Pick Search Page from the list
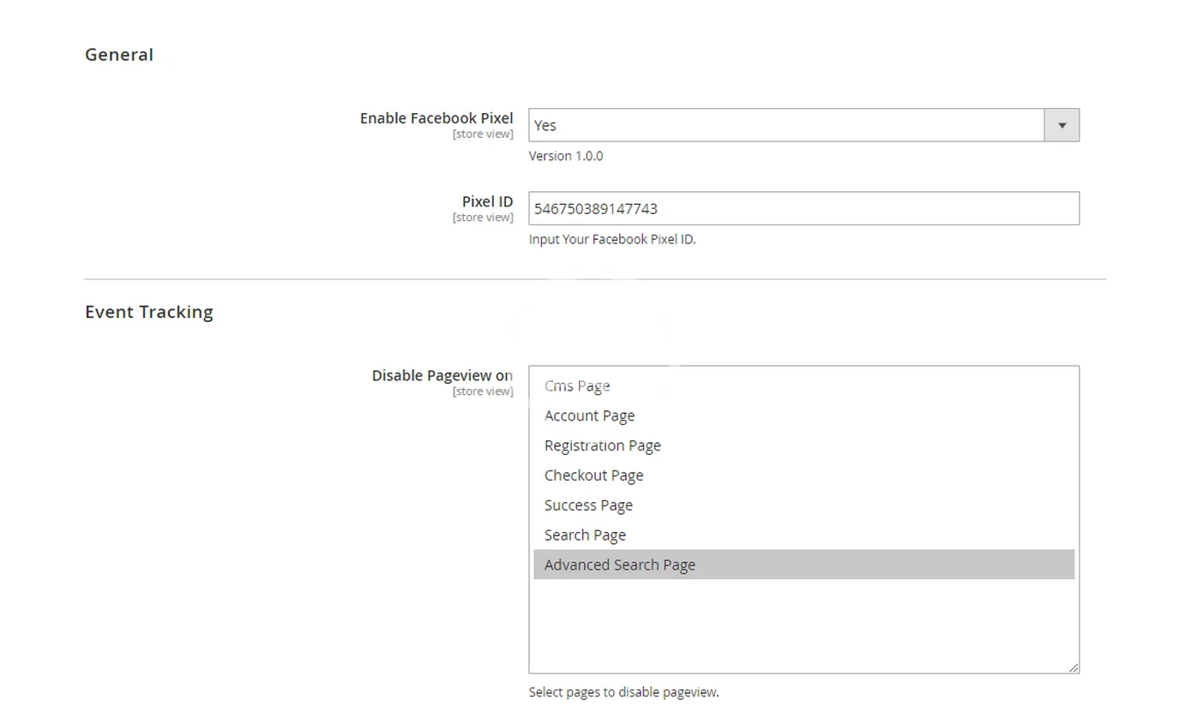Screen dimensions: 1186x711 pos(585,535)
